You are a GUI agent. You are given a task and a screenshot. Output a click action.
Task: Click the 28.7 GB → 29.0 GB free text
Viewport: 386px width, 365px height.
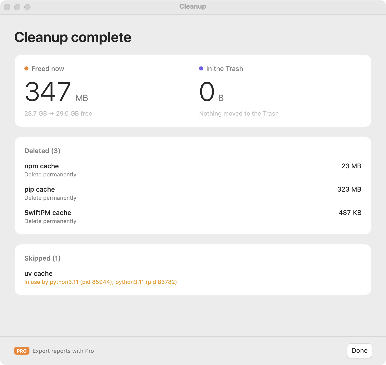coord(58,113)
